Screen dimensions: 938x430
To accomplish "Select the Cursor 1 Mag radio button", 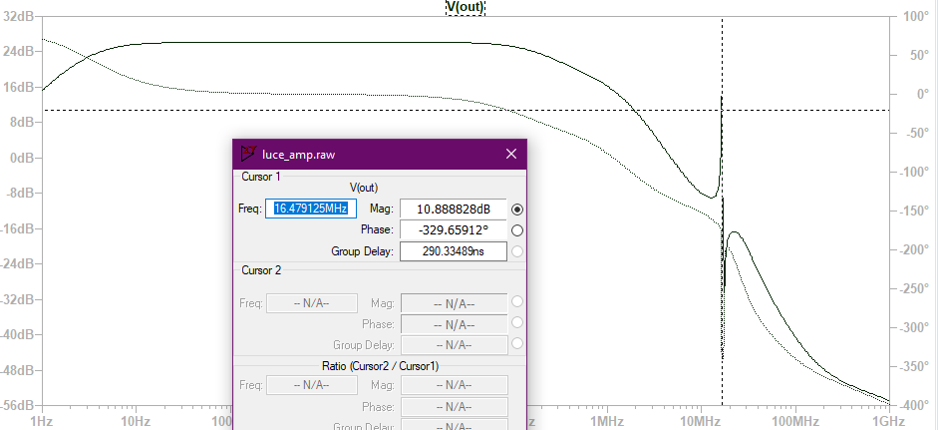I will pos(517,209).
